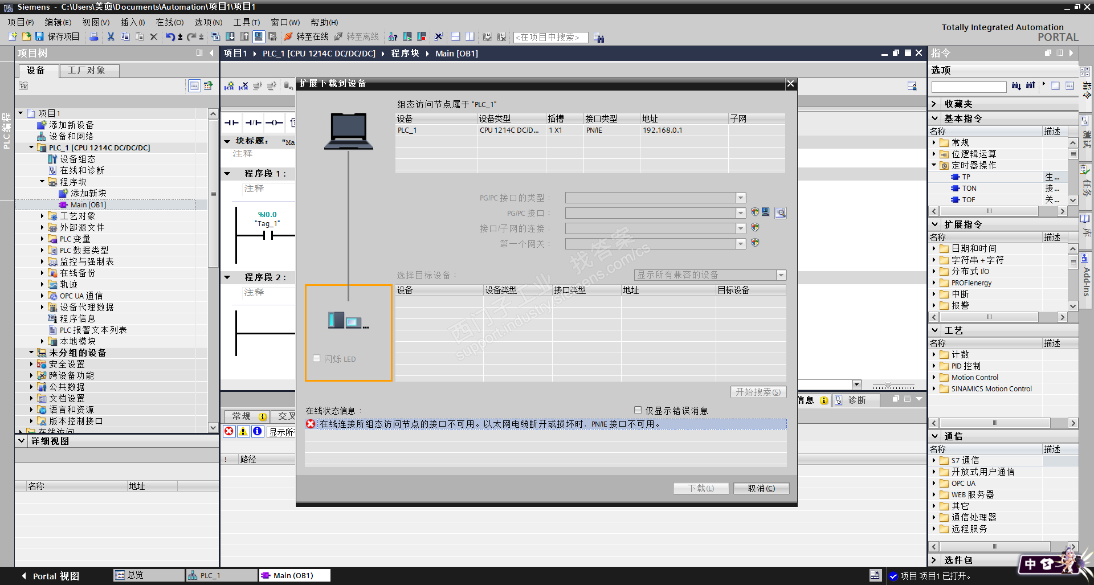Click the print icon in main toolbar

click(x=94, y=36)
